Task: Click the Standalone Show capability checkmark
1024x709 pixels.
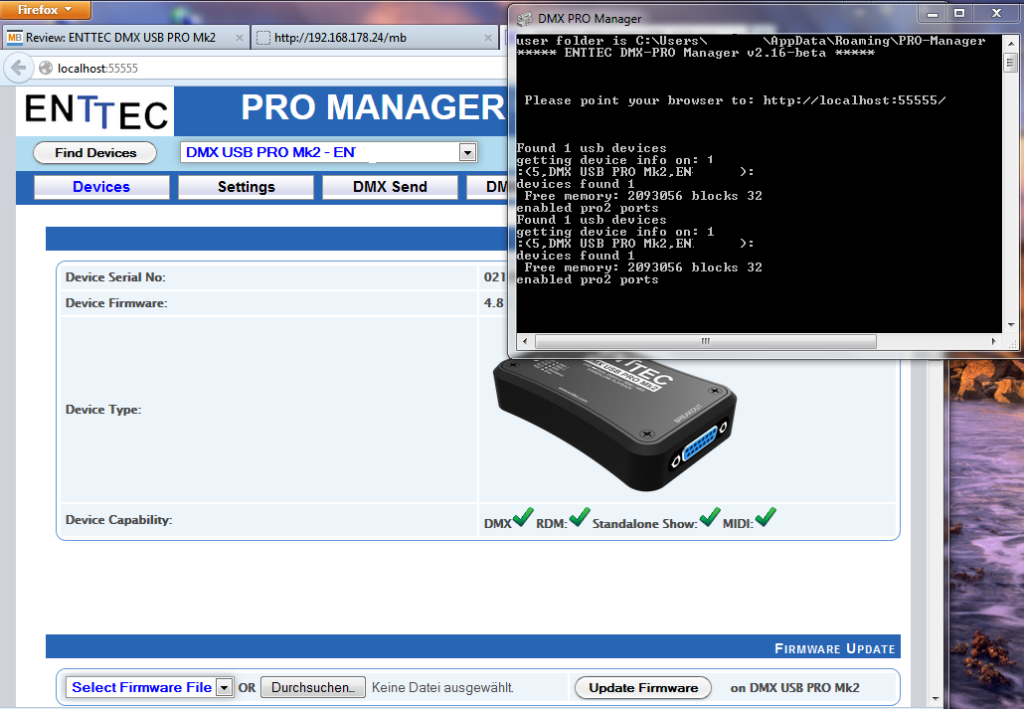Action: [x=710, y=517]
